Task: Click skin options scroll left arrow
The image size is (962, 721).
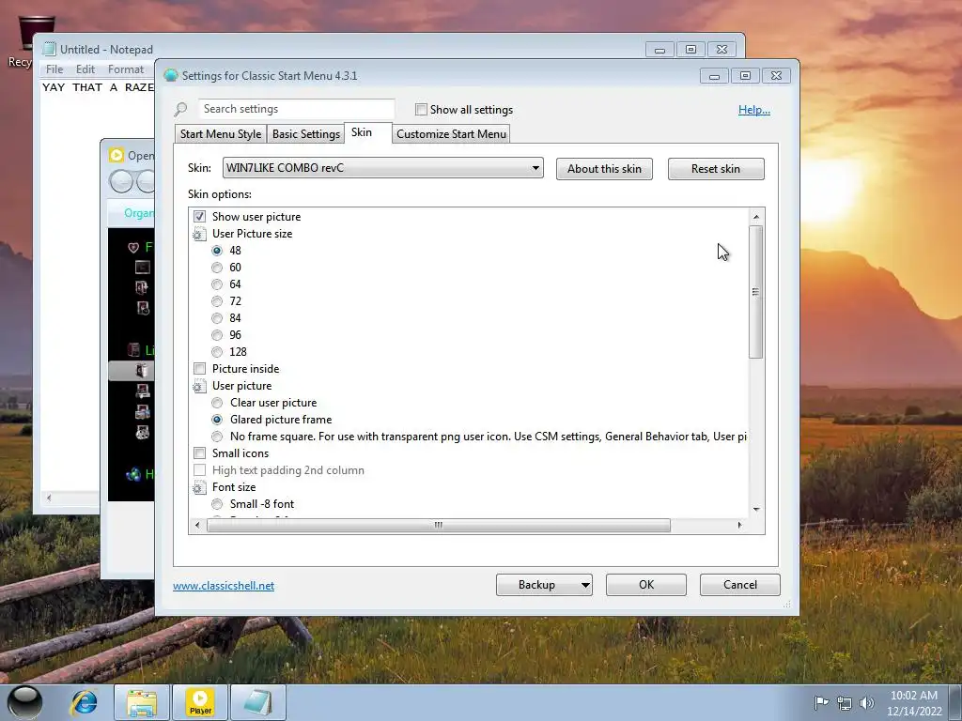Action: click(197, 526)
